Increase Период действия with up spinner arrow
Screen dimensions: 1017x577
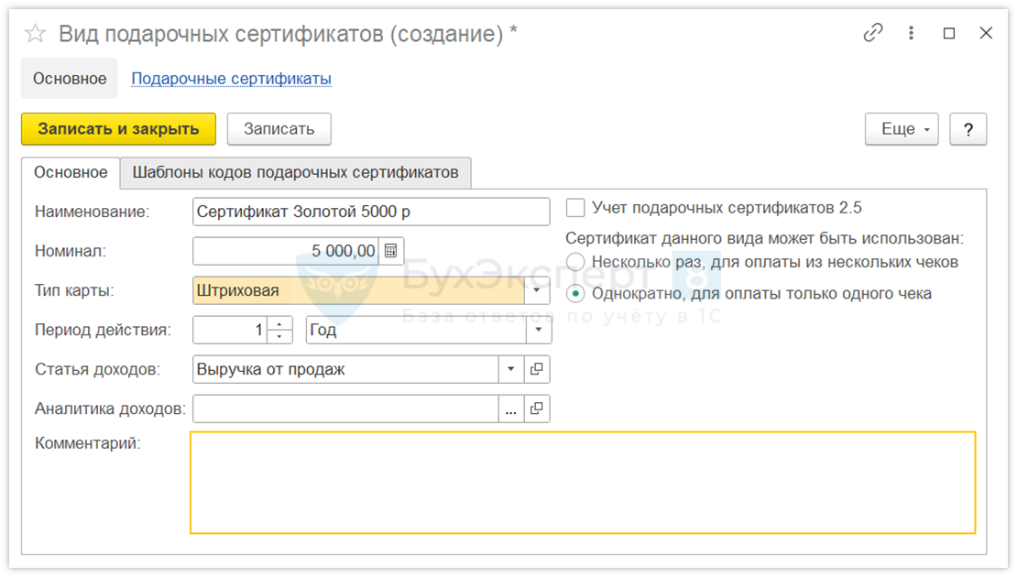[279, 323]
